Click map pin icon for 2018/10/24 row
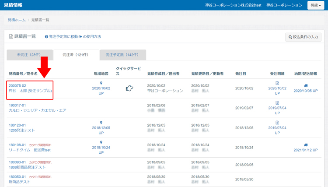 101,142
